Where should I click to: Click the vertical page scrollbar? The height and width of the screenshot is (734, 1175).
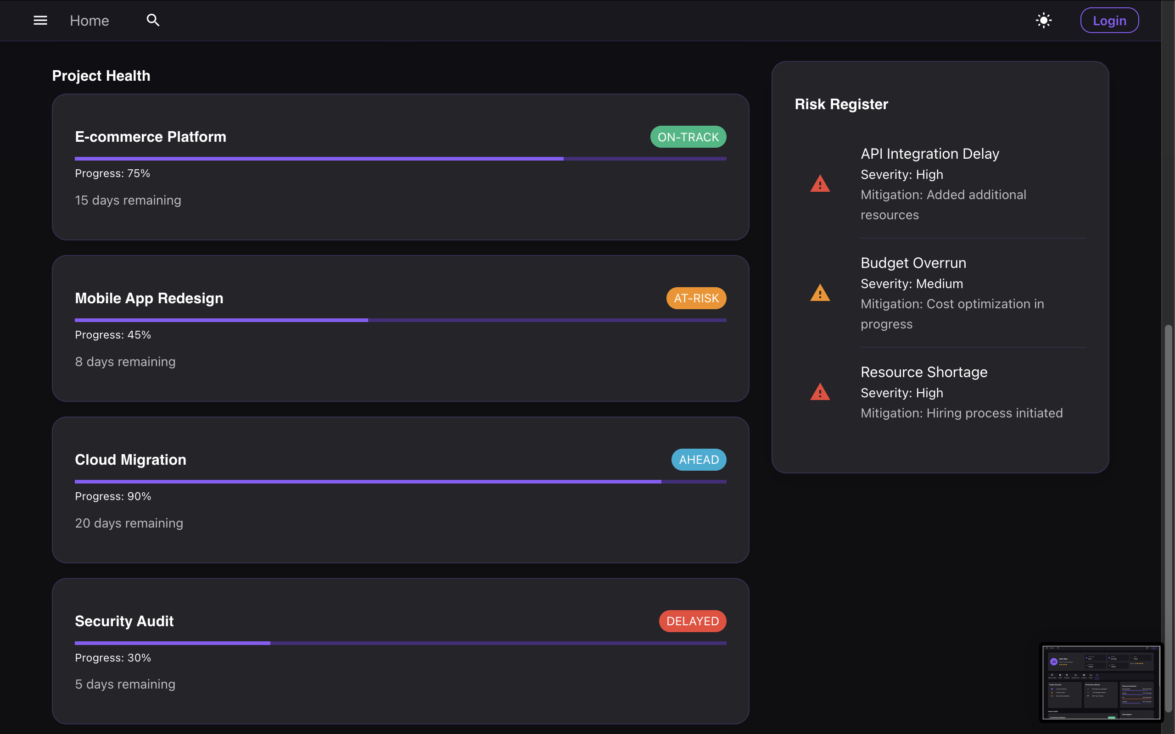pos(1168,485)
